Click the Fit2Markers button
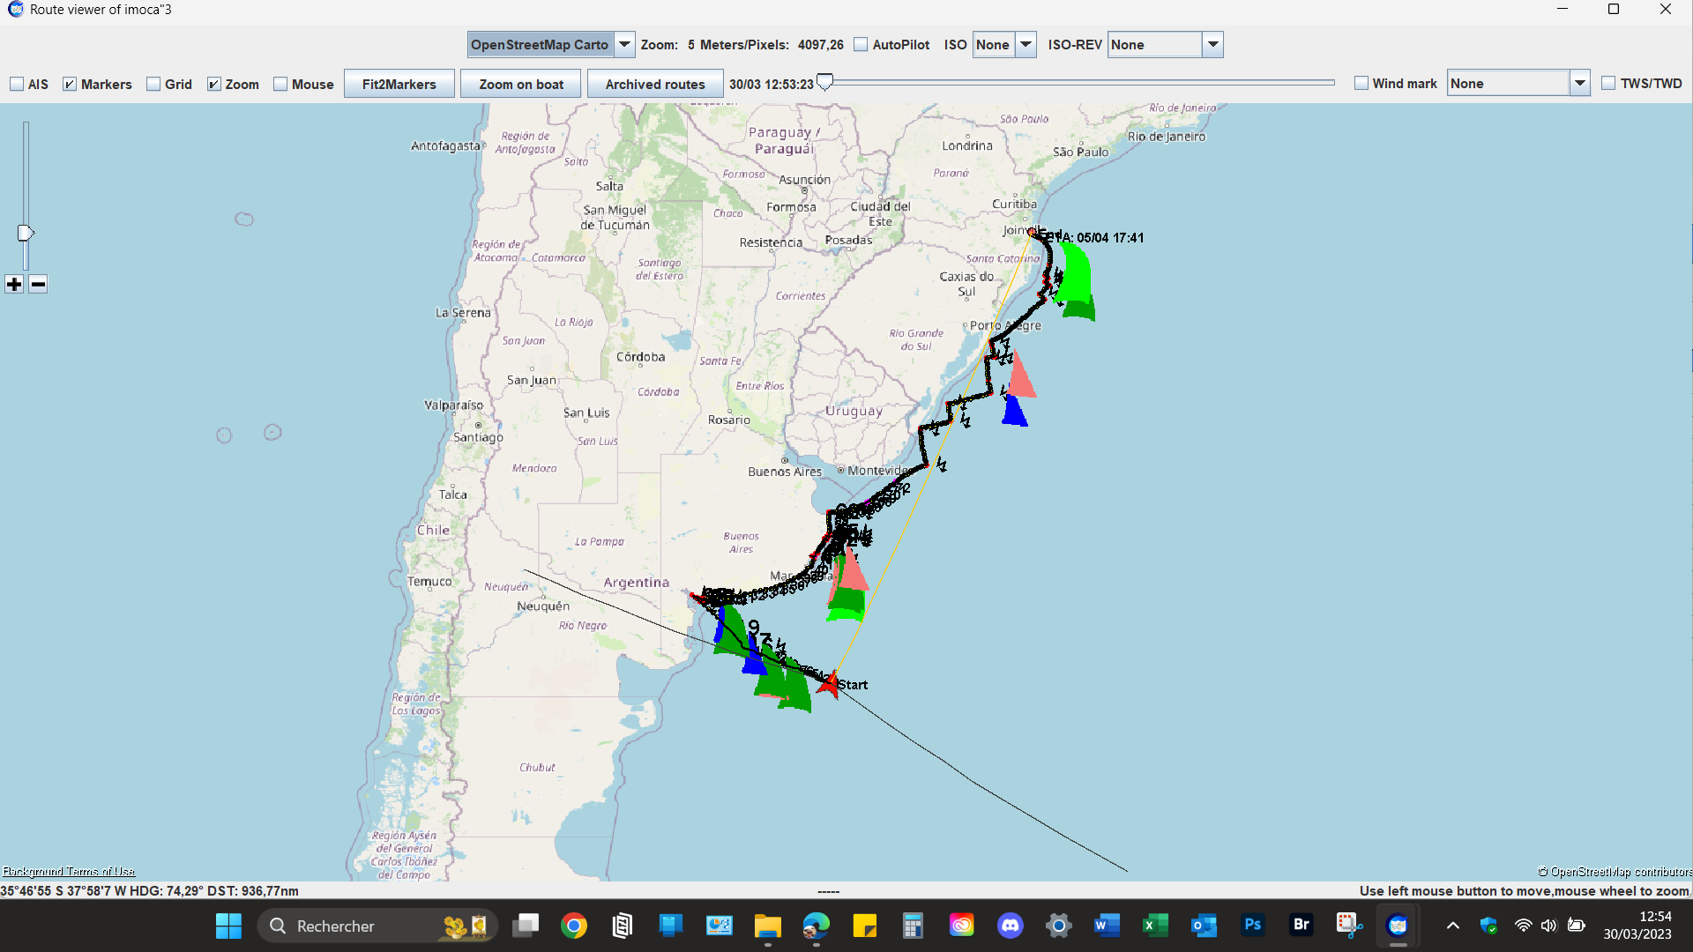 399,85
